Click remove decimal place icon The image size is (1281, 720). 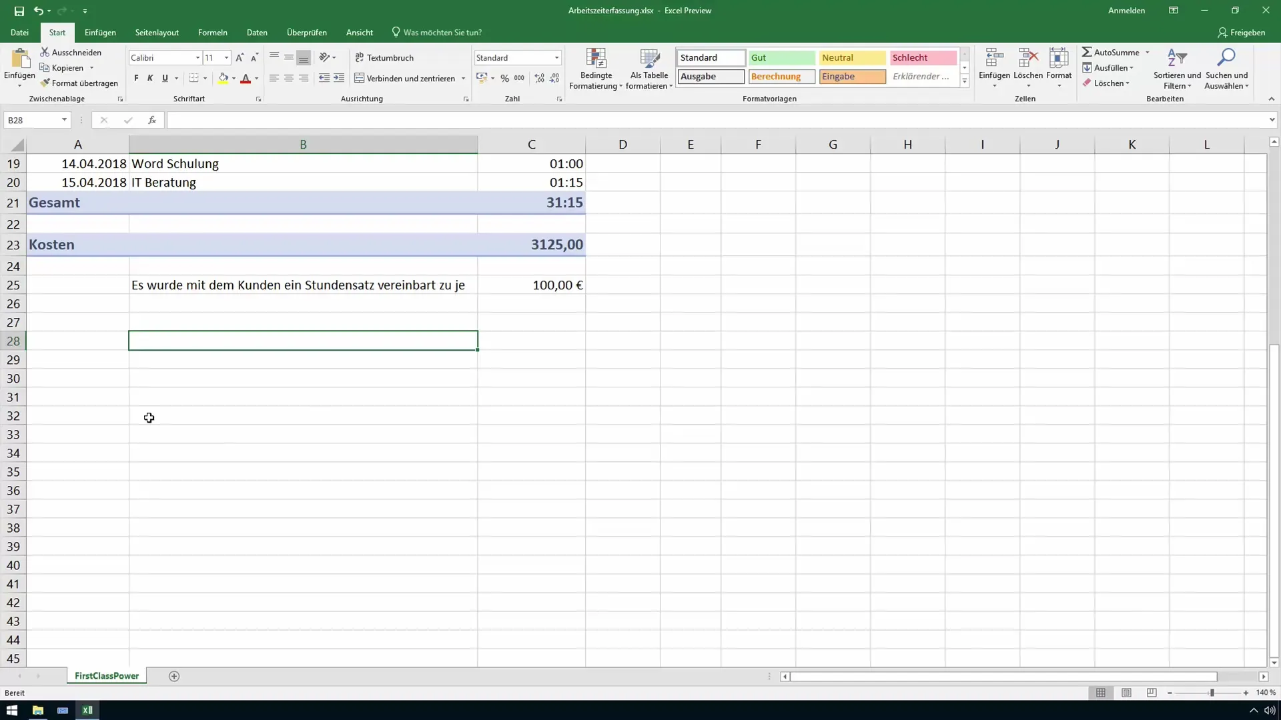[x=554, y=78]
